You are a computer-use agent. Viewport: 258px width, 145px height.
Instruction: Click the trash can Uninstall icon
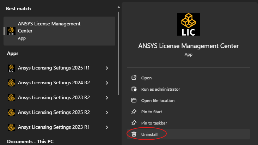point(134,134)
